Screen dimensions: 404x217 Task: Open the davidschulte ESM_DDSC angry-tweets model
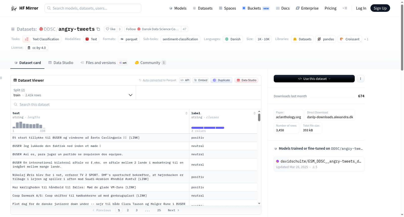(319, 164)
